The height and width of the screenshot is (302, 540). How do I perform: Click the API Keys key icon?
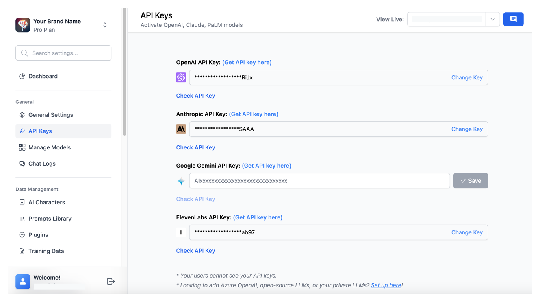pos(22,131)
